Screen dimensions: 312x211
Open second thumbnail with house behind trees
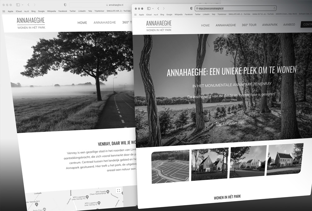pos(210,164)
